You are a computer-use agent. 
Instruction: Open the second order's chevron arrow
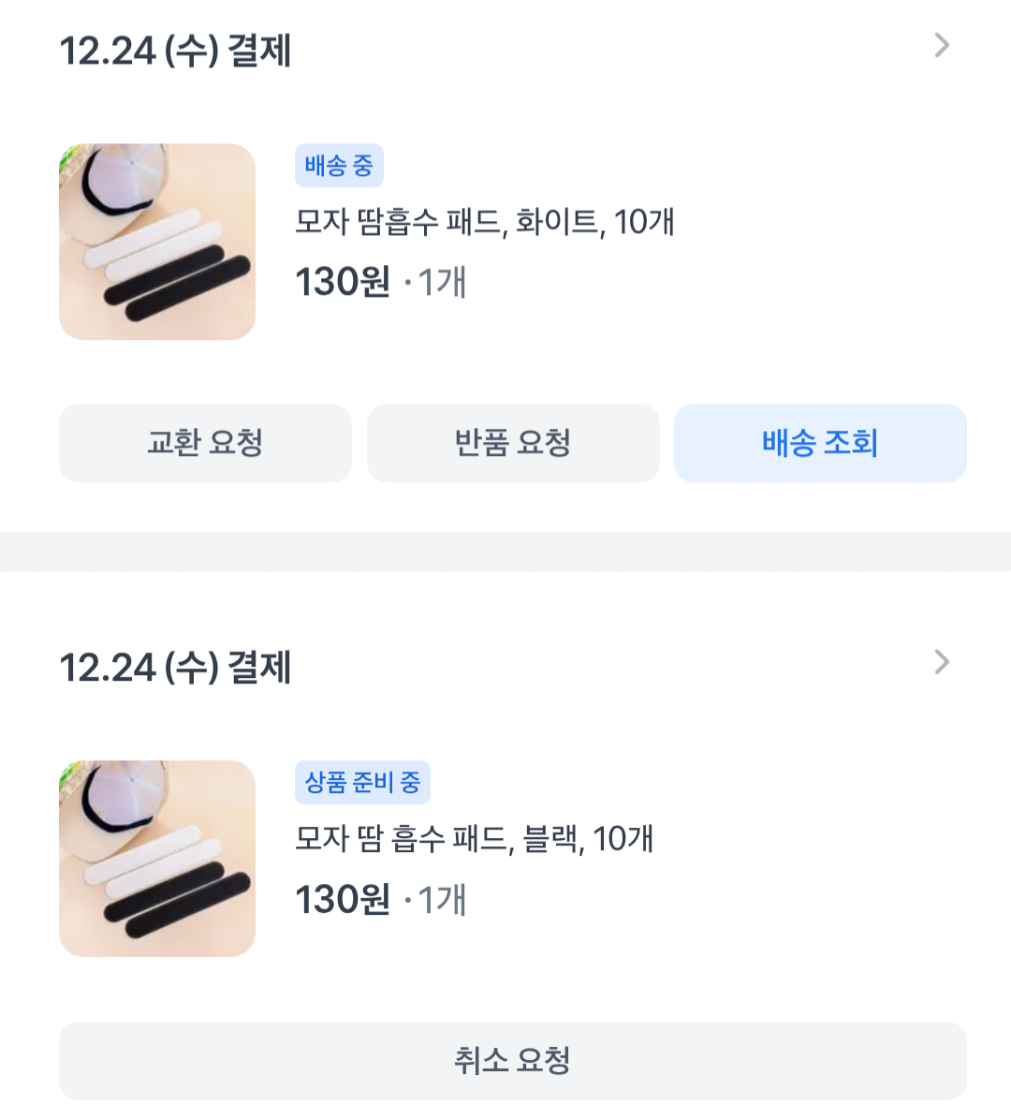(x=942, y=662)
